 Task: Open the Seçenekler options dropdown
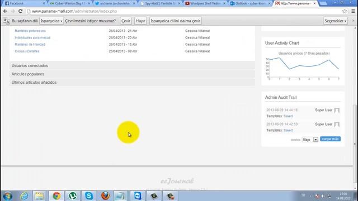(336, 21)
